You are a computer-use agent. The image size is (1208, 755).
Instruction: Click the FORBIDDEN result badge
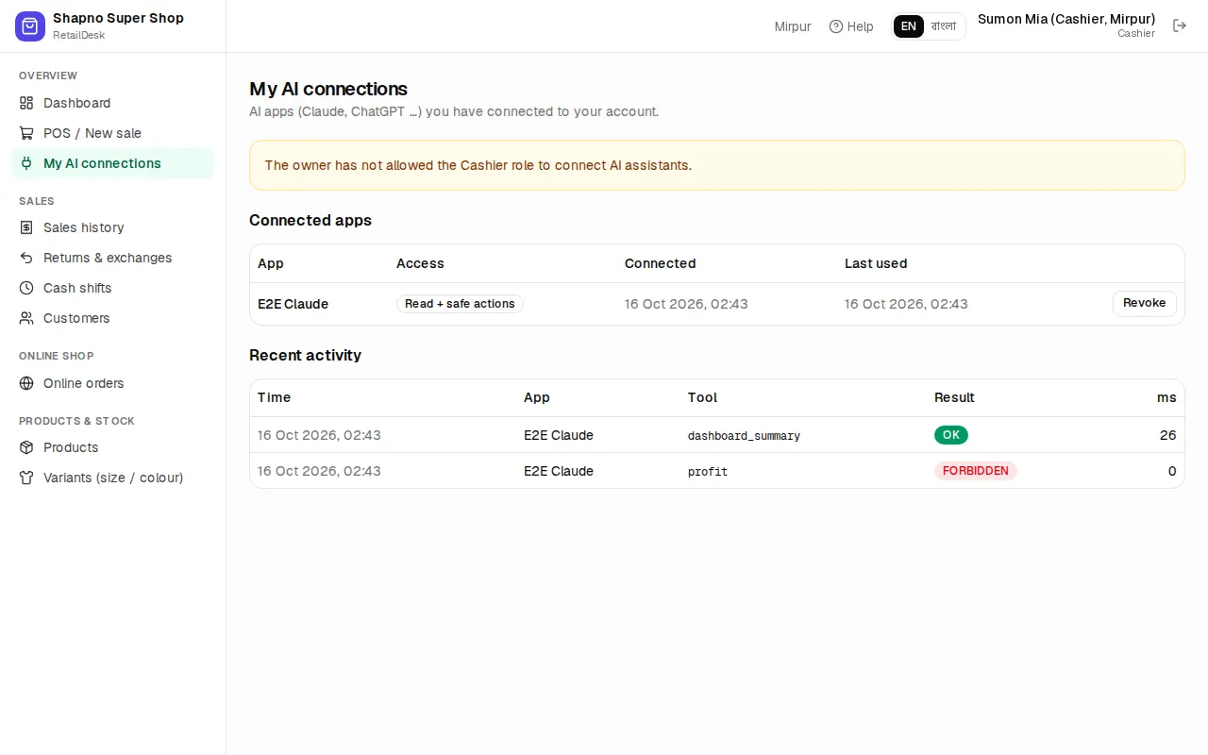(976, 471)
